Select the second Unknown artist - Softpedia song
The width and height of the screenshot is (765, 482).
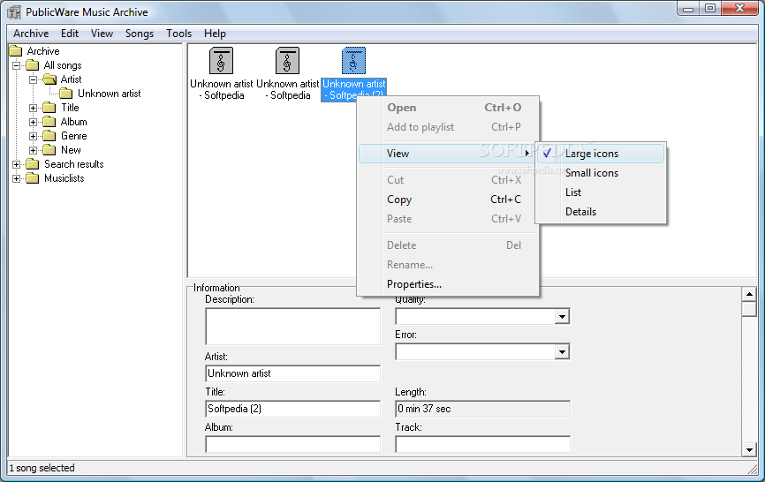(287, 73)
